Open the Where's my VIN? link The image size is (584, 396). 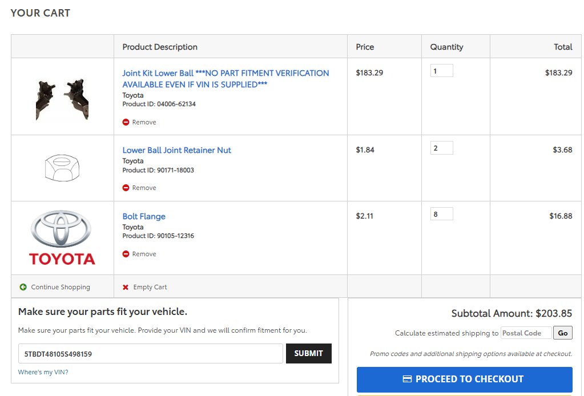pos(43,372)
